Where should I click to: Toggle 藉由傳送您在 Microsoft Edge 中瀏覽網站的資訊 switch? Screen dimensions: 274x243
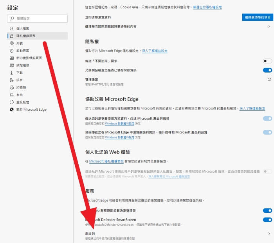pos(267,132)
